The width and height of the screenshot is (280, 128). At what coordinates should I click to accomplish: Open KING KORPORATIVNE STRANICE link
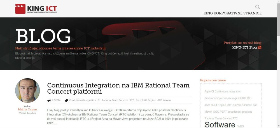click(232, 13)
